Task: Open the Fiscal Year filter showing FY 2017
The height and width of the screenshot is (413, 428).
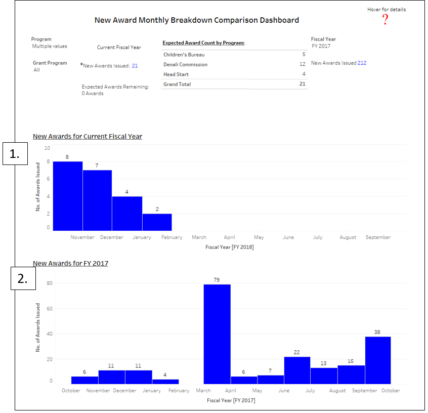Action: coord(322,46)
